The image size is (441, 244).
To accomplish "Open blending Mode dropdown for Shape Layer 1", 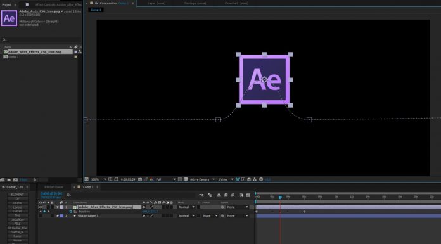I will [186, 216].
